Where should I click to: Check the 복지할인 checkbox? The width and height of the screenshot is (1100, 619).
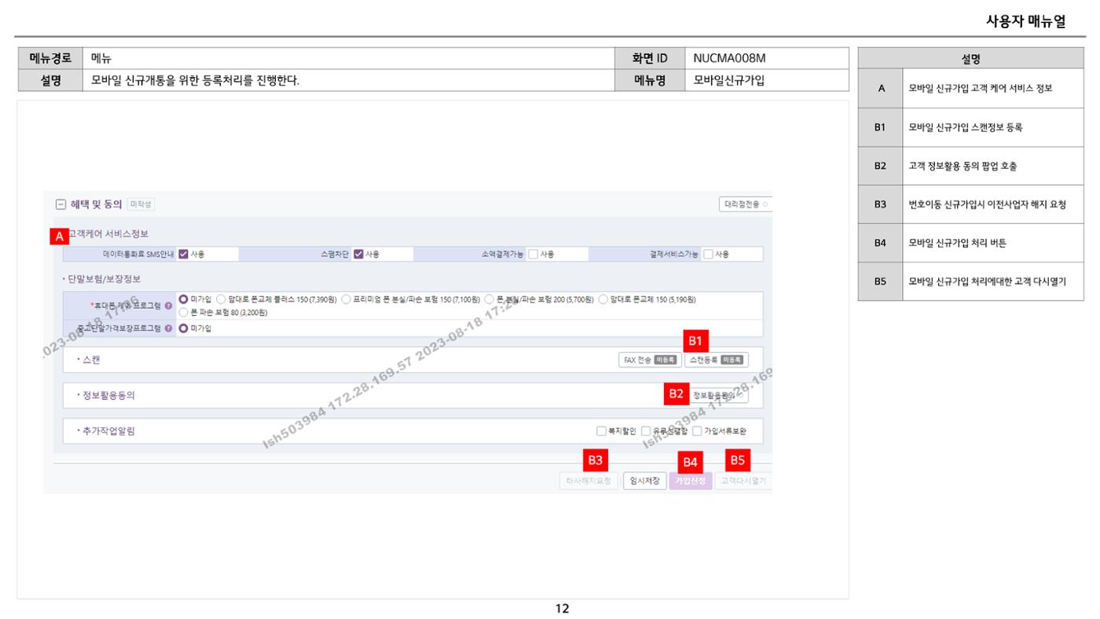[601, 431]
